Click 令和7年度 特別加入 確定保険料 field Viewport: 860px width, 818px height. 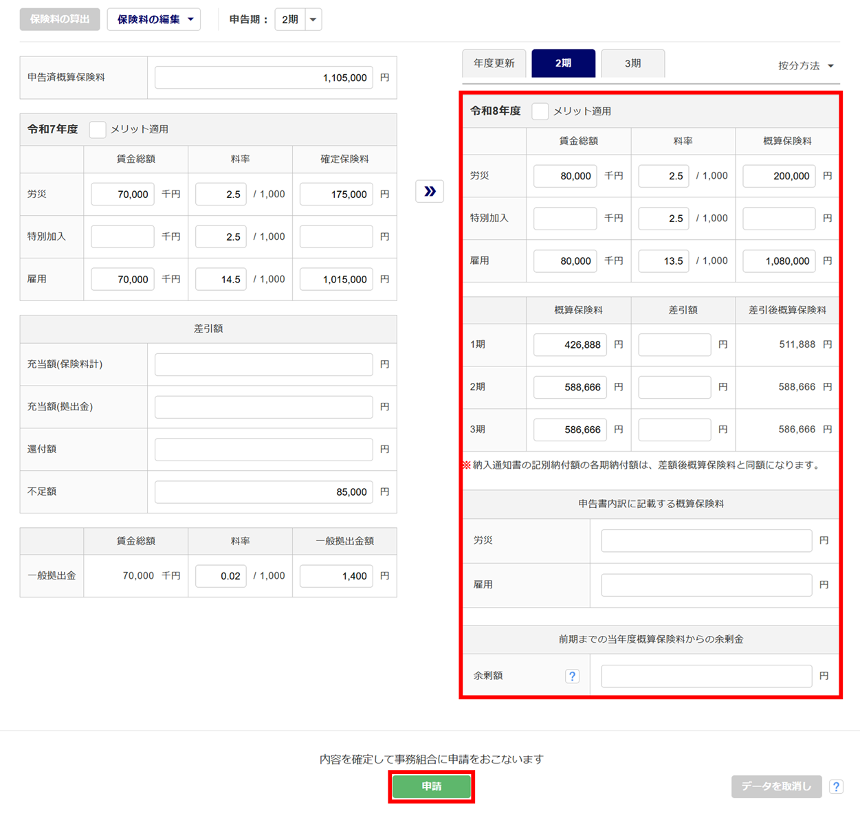336,236
